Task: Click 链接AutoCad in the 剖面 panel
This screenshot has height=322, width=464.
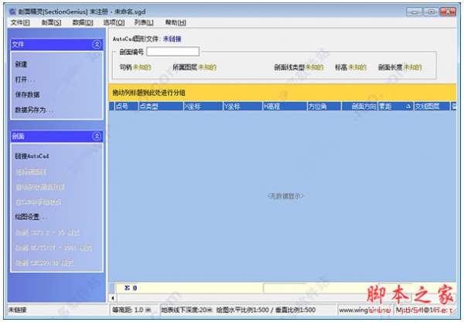Action: point(32,156)
